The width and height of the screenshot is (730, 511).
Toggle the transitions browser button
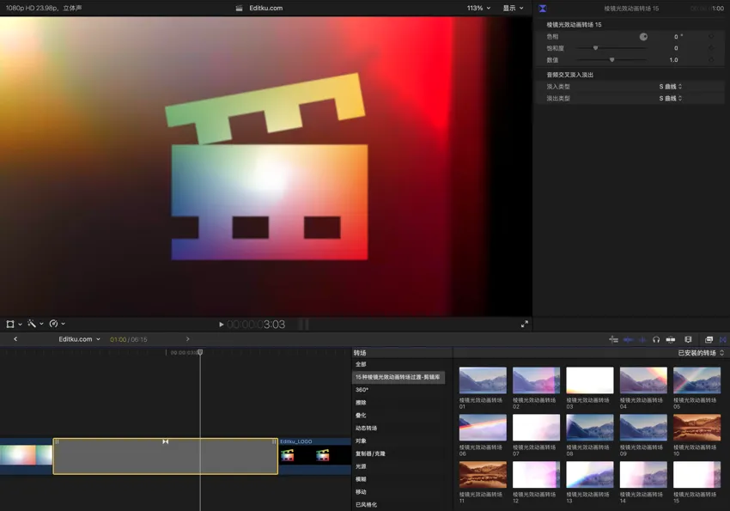[x=722, y=339]
